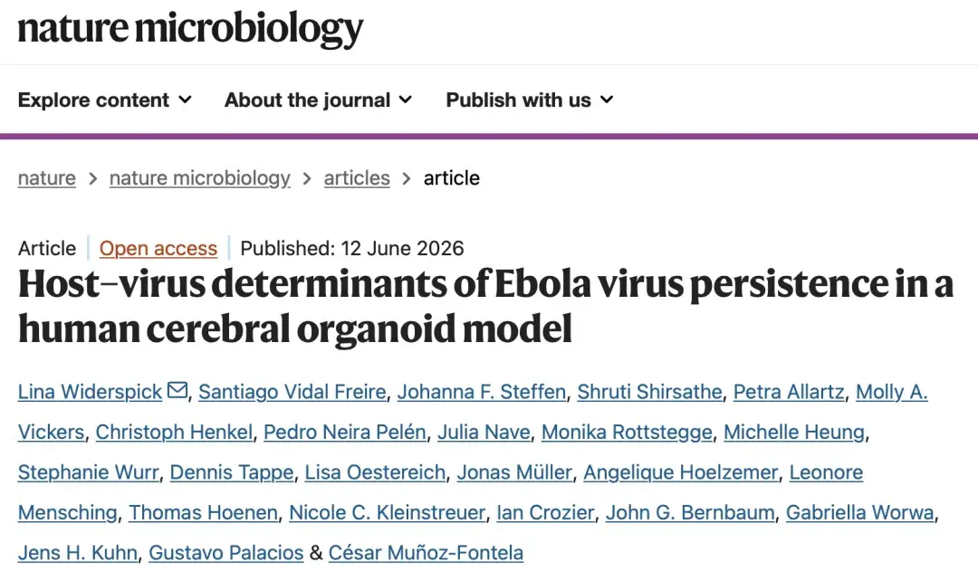Select author Santiago Vidal Freire
Image resolution: width=978 pixels, height=581 pixels.
coord(292,392)
